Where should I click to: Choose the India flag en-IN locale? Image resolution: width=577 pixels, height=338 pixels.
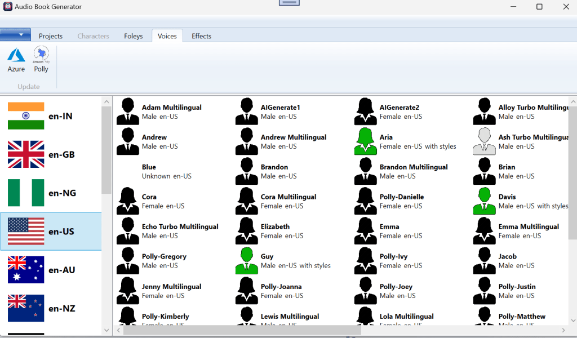coord(26,116)
